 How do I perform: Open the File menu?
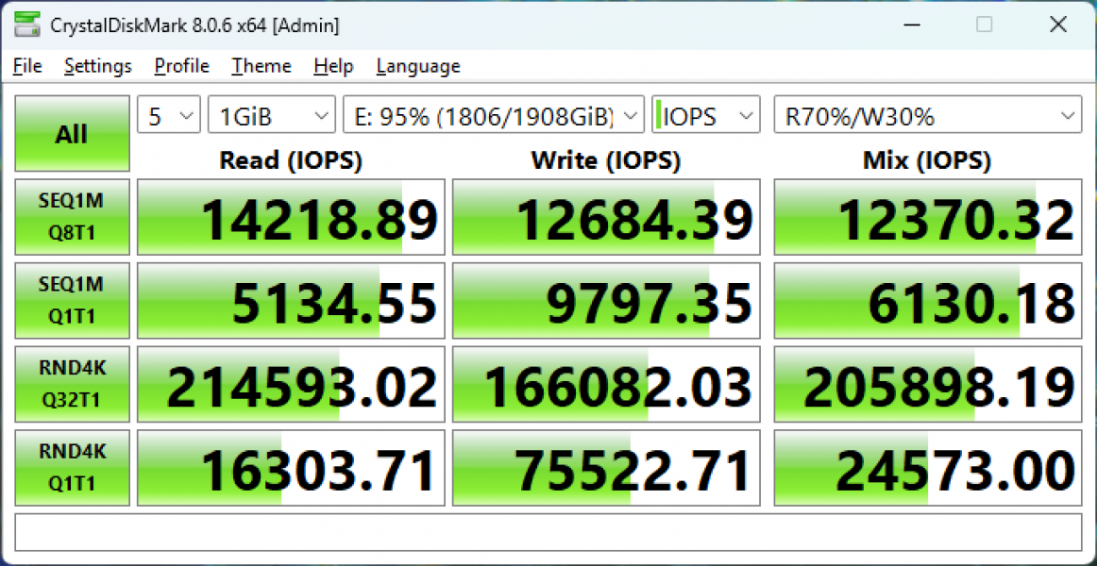click(28, 66)
